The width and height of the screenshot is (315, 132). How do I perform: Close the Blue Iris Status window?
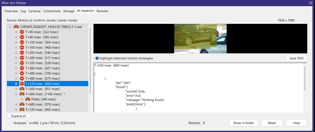coord(311,3)
